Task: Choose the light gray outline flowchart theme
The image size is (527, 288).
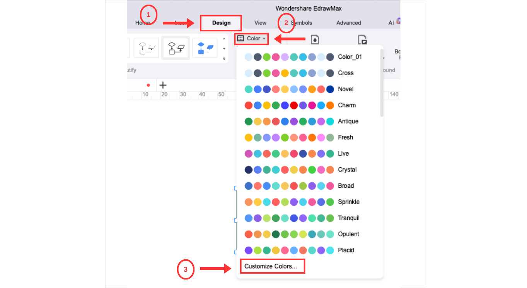Action: click(x=147, y=48)
